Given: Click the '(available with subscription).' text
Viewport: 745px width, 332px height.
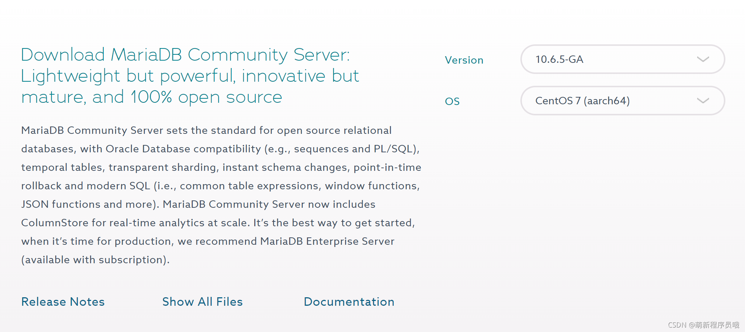Looking at the screenshot, I should click(95, 260).
